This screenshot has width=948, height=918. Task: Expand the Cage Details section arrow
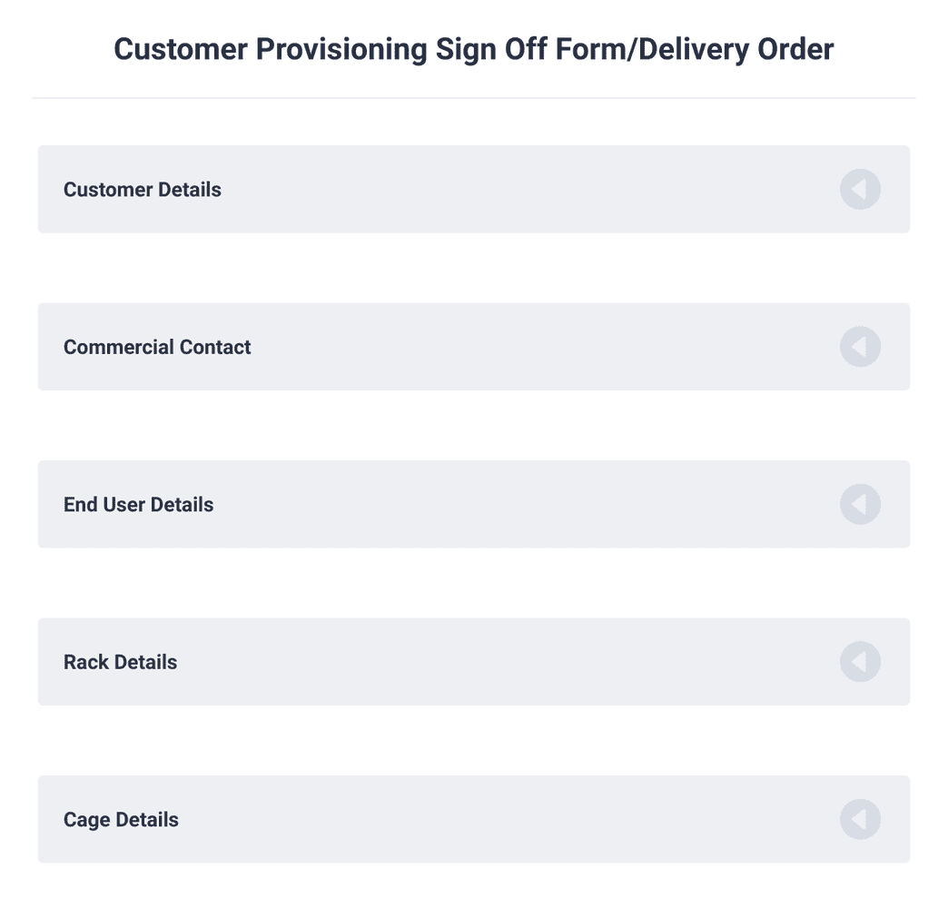pyautogui.click(x=859, y=819)
